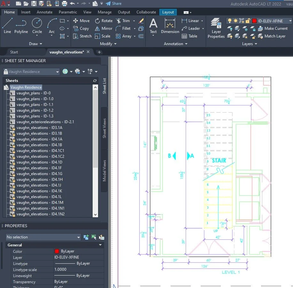Open the Sheet Views side tab

point(104,128)
